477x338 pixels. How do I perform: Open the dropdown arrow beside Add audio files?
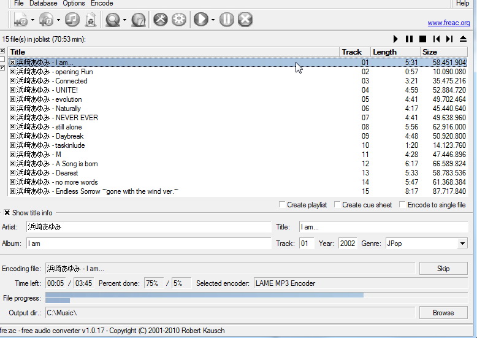32,20
